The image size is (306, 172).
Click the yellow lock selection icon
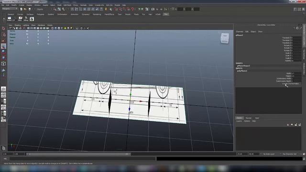click(x=106, y=9)
